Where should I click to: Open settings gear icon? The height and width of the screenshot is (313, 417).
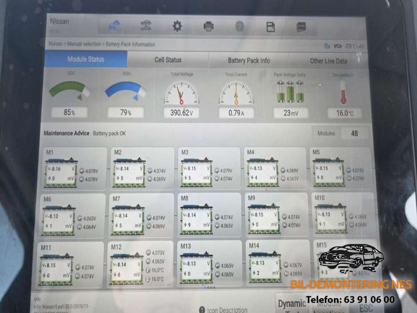177,26
